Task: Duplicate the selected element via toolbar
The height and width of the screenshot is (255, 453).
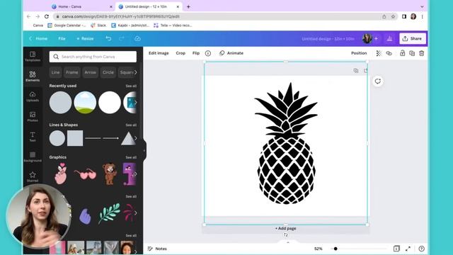Action: click(x=412, y=53)
